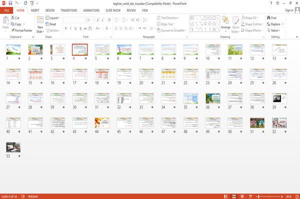The height and width of the screenshot is (199, 300).
Task: Open the Quick Styles gallery
Action: click(x=235, y=24)
